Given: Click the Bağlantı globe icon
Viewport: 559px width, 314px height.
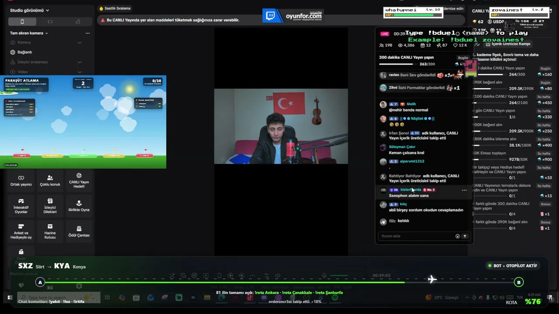Looking at the screenshot, I should click(x=13, y=52).
